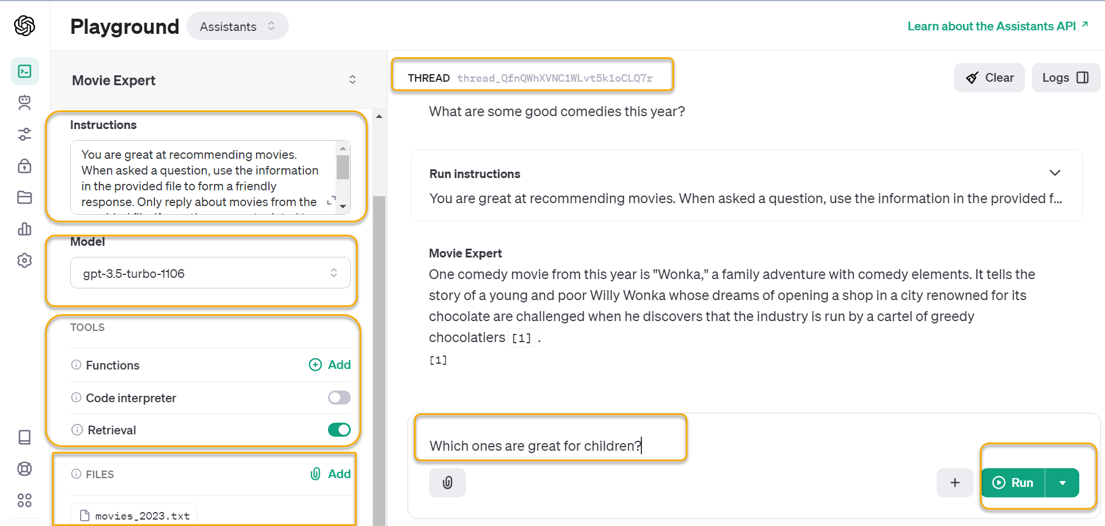The width and height of the screenshot is (1105, 526).
Task: Switch mode using the Assistants selector
Action: click(237, 26)
